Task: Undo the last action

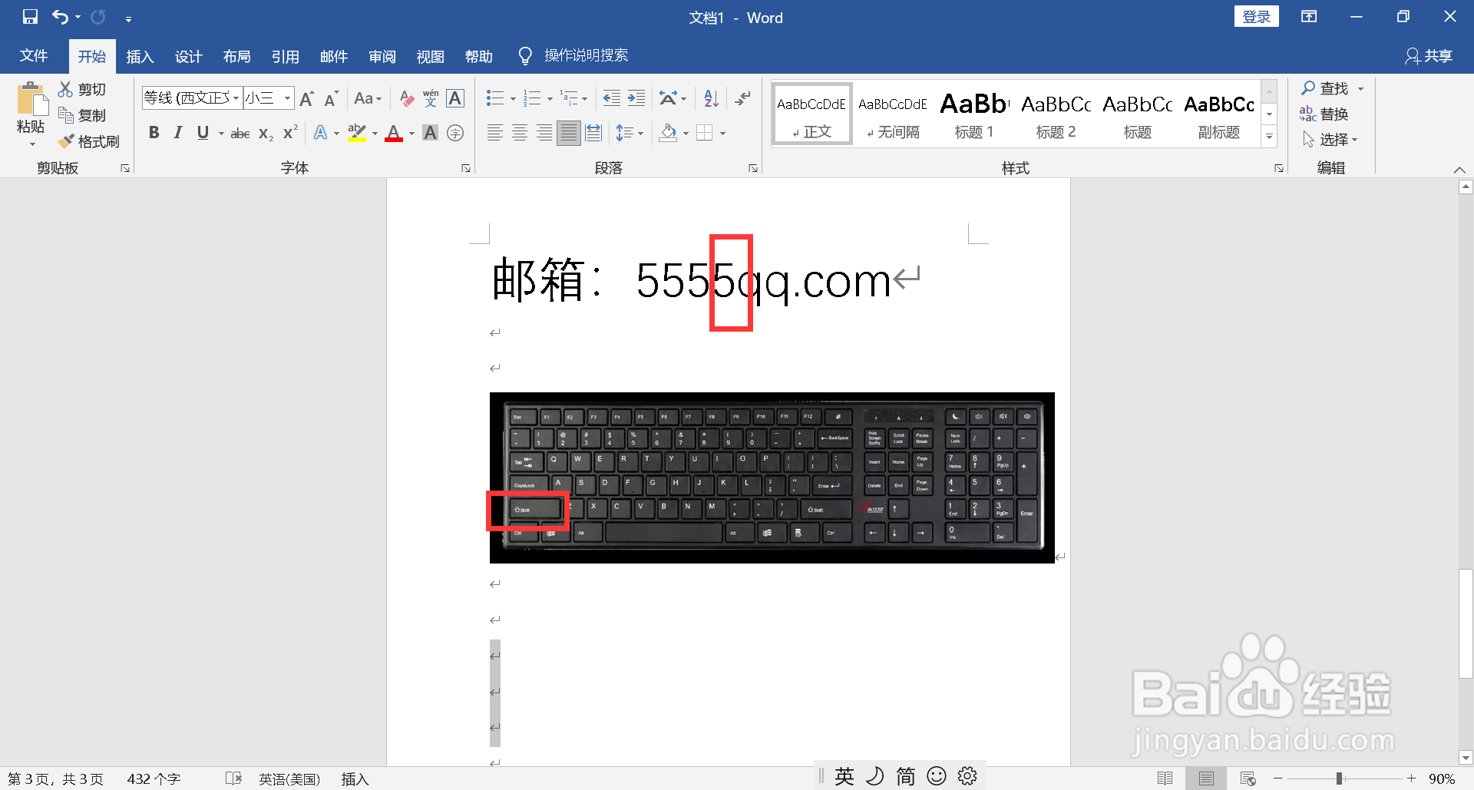Action: pos(60,17)
